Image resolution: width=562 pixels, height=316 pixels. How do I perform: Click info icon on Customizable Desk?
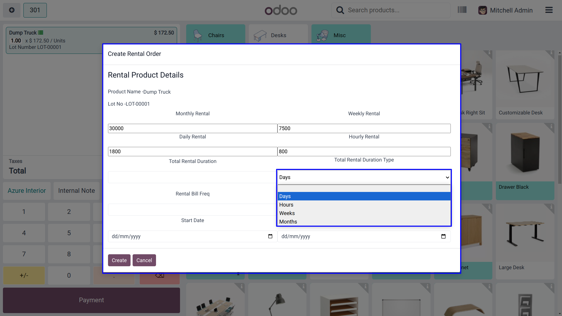(x=551, y=53)
